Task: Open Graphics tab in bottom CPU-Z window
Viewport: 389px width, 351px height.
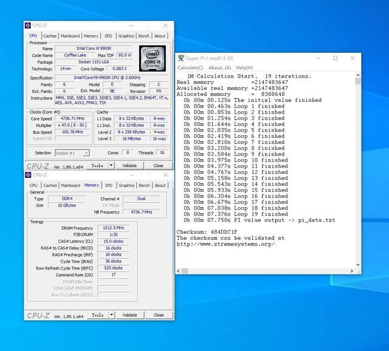Action: 126,185
